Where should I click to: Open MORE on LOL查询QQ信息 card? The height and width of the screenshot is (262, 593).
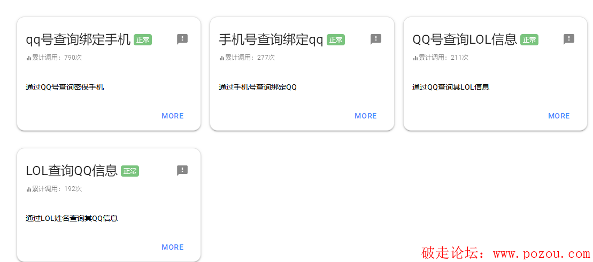click(173, 247)
